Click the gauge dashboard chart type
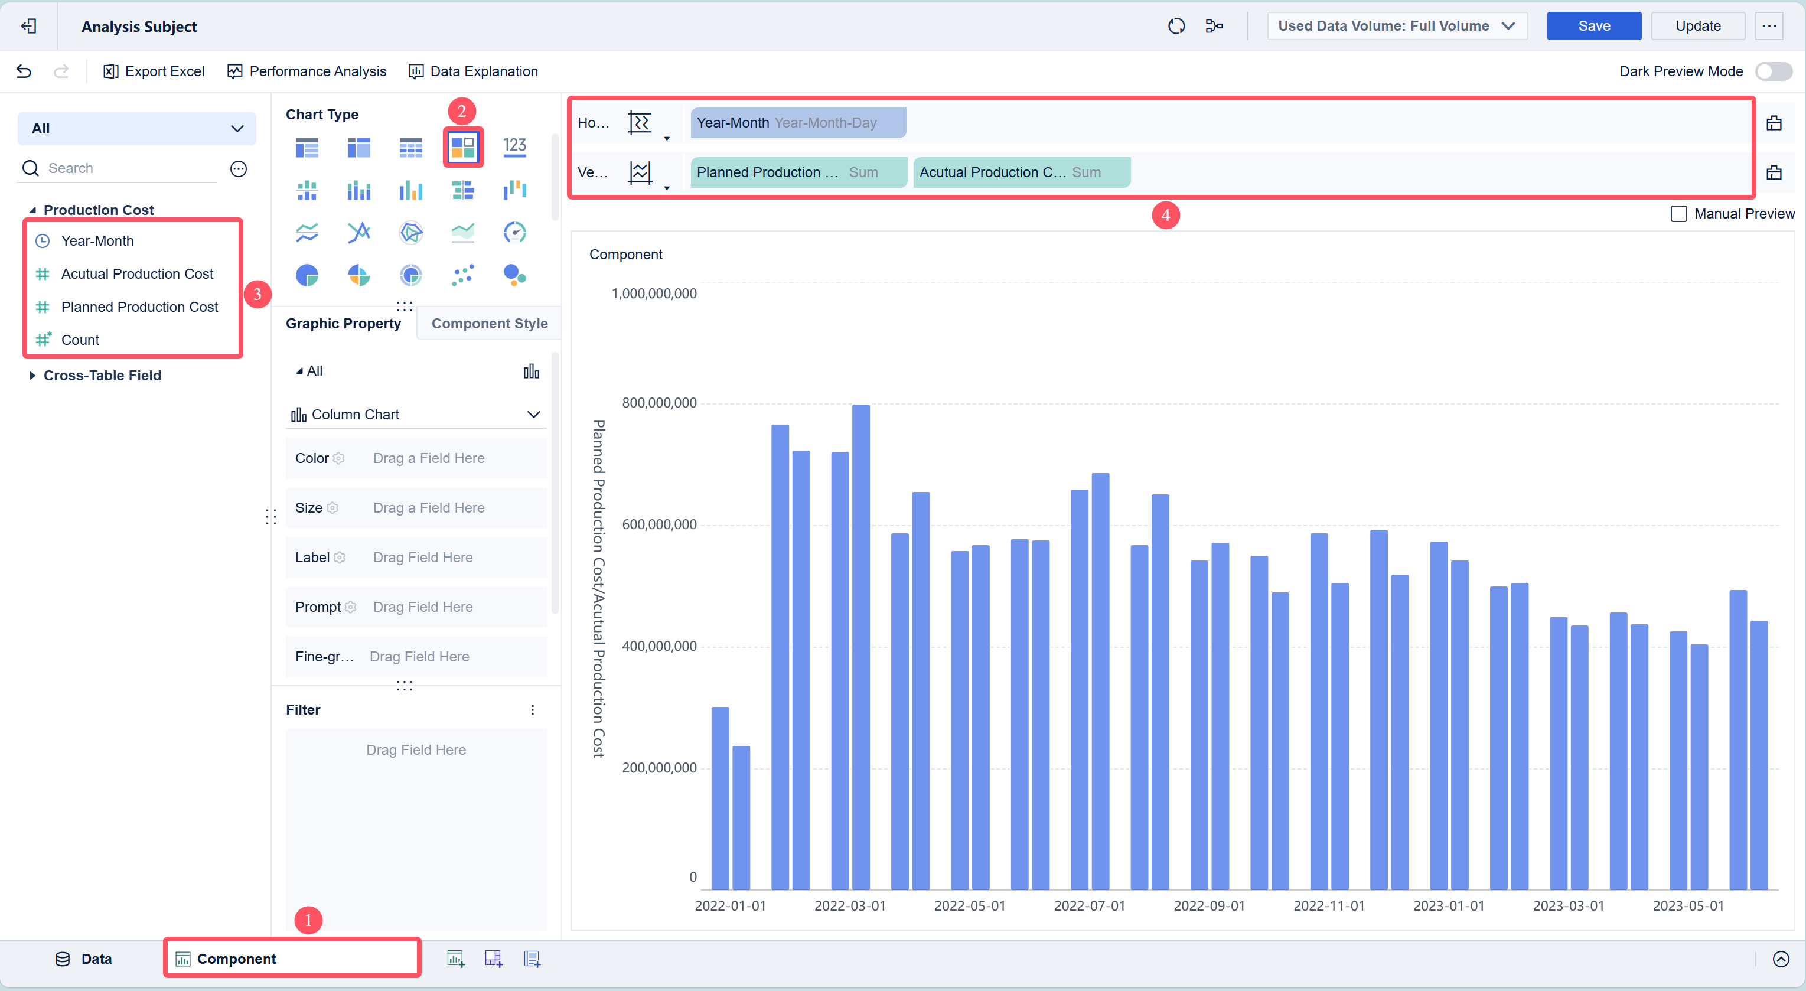The width and height of the screenshot is (1806, 991). tap(514, 232)
